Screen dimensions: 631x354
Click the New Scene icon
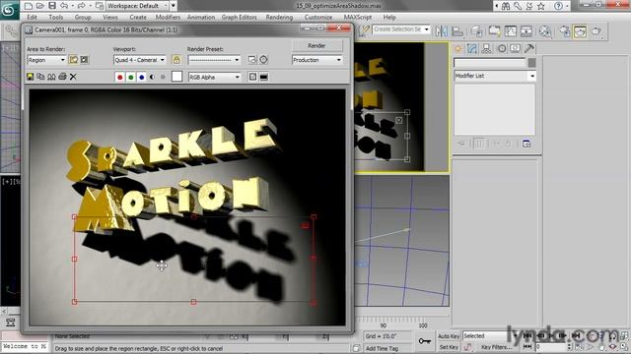(x=29, y=6)
